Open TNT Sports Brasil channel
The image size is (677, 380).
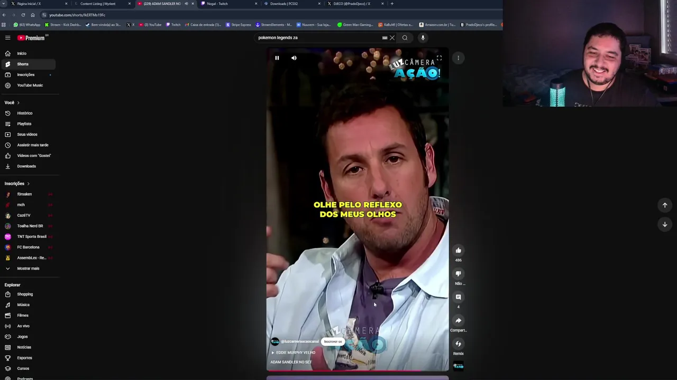tap(28, 236)
